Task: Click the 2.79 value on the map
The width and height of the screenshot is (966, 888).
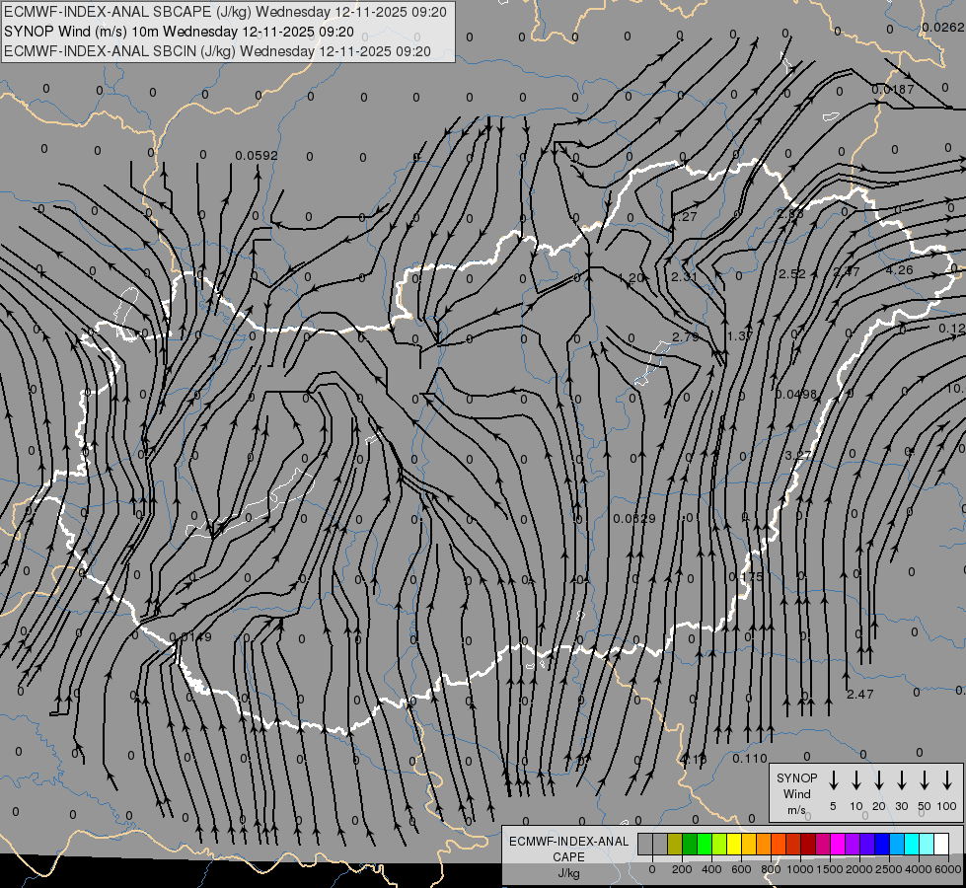Action: pos(686,337)
